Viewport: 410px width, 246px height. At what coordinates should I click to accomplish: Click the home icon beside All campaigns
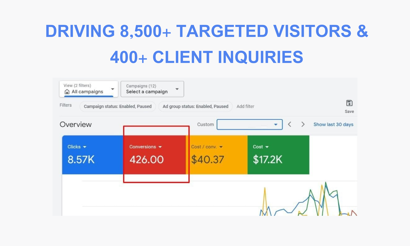[x=67, y=92]
